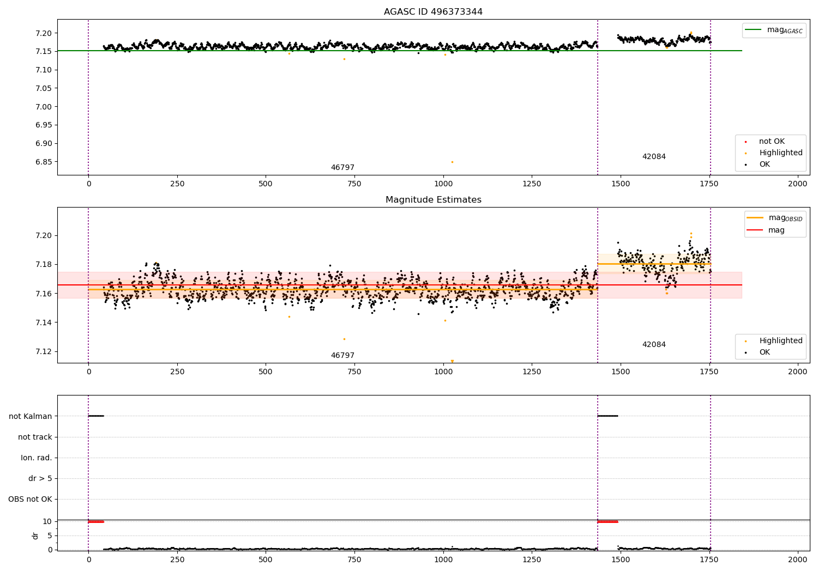Click the 'OBS not OK' axis label
Screen dimensions: 818x572
[x=30, y=499]
